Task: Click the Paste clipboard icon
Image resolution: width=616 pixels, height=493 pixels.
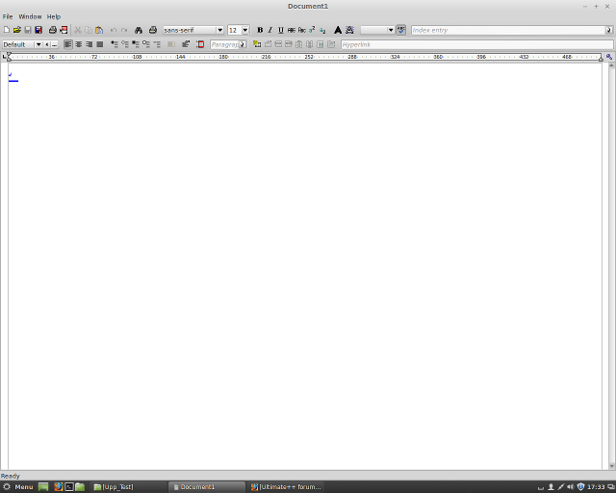Action: point(99,30)
